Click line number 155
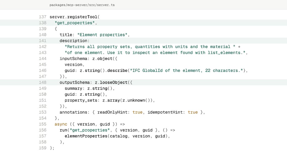Screen dimensions: 287x161 (x=42, y=124)
